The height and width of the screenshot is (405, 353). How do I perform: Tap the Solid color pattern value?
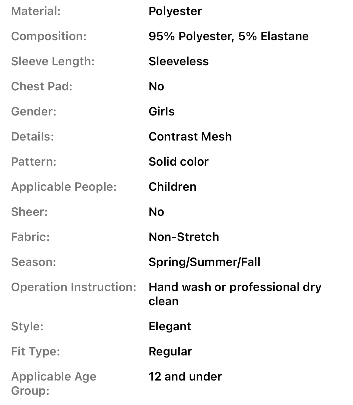pos(179,162)
